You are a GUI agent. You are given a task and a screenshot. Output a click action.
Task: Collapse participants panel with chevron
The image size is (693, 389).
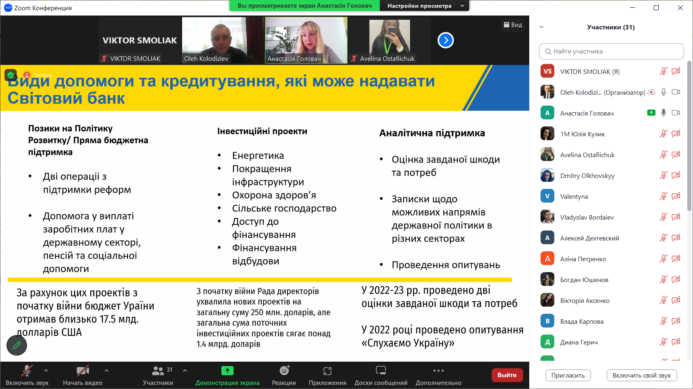541,27
